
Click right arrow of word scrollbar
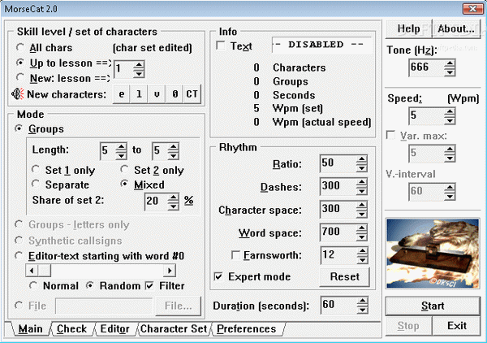pyautogui.click(x=170, y=270)
